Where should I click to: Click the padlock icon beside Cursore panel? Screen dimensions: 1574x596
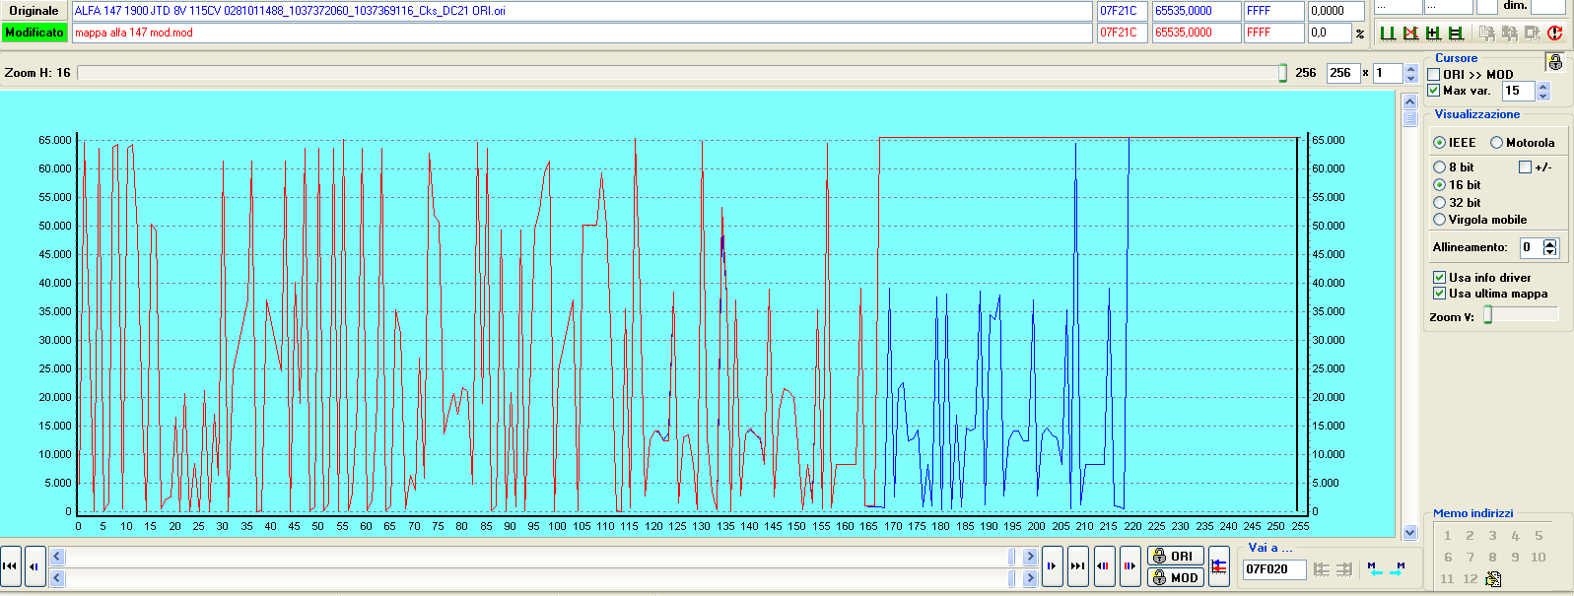point(1555,62)
